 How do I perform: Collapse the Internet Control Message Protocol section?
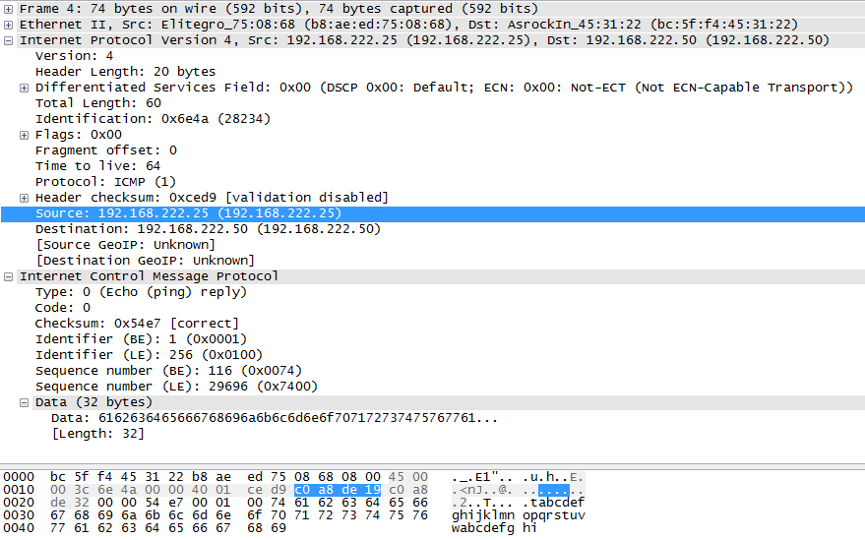pyautogui.click(x=8, y=277)
